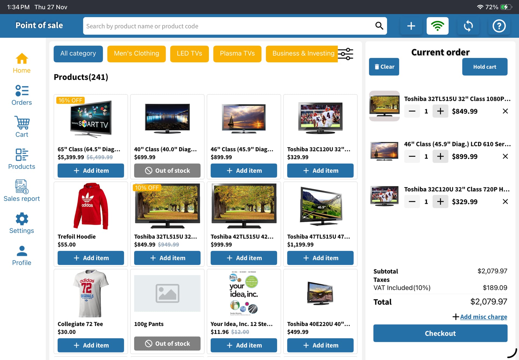Open the Orders section in sidebar
Screen dimensions: 519x360
click(x=22, y=95)
